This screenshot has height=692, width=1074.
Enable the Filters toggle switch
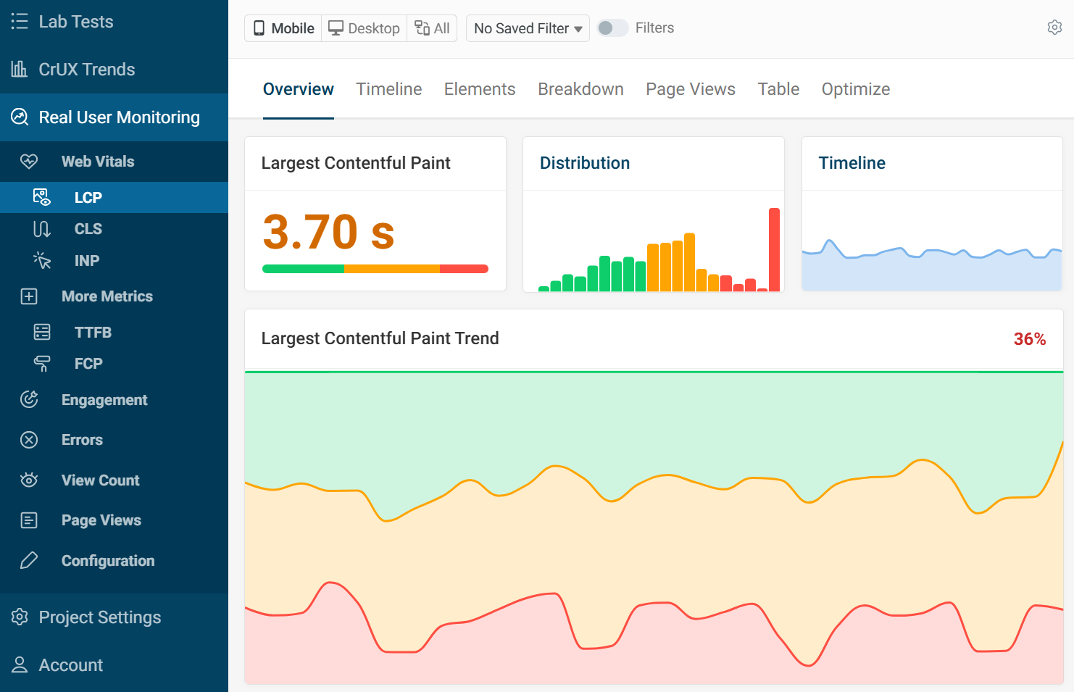coord(612,28)
